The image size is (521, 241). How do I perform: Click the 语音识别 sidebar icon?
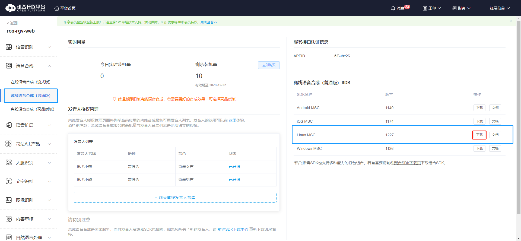pyautogui.click(x=9, y=47)
